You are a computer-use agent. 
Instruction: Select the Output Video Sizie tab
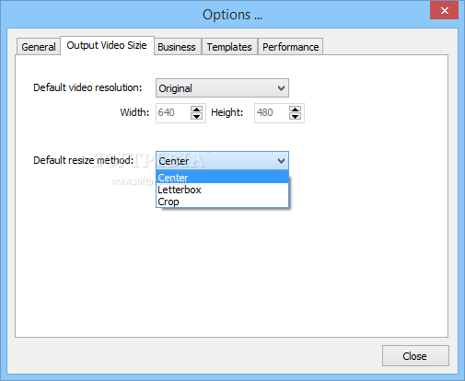(107, 45)
